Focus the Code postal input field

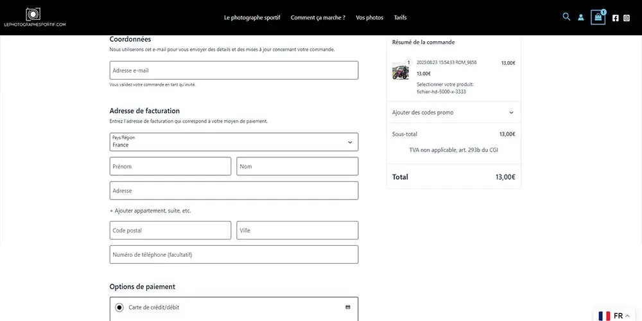(x=170, y=230)
